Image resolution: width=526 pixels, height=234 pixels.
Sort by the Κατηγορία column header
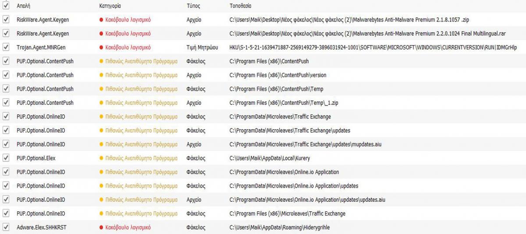pos(110,7)
